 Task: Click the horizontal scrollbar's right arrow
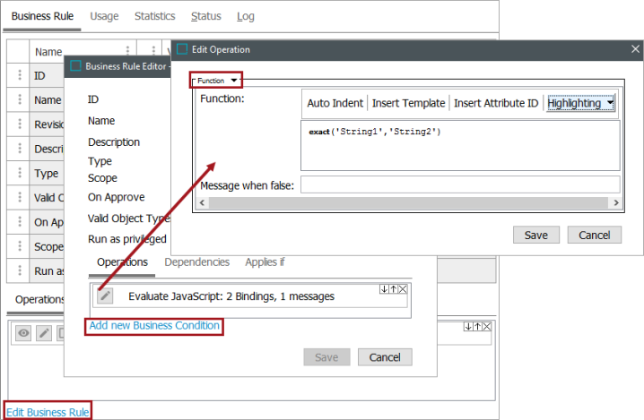coord(616,202)
